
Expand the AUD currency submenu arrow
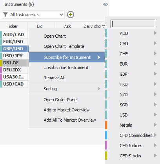coord(155,33)
